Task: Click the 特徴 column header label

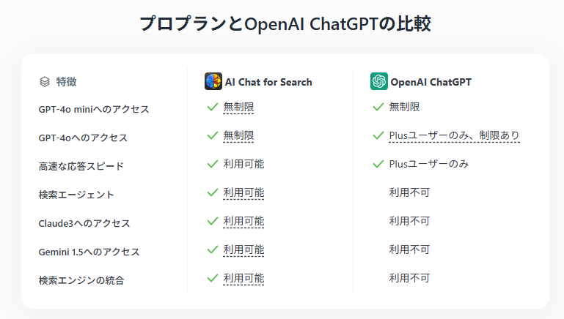Action: click(x=67, y=82)
